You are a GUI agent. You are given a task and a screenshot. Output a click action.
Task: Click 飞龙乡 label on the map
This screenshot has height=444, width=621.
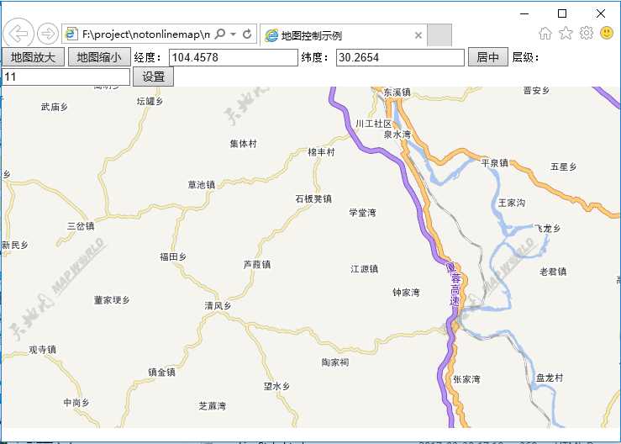pos(548,229)
